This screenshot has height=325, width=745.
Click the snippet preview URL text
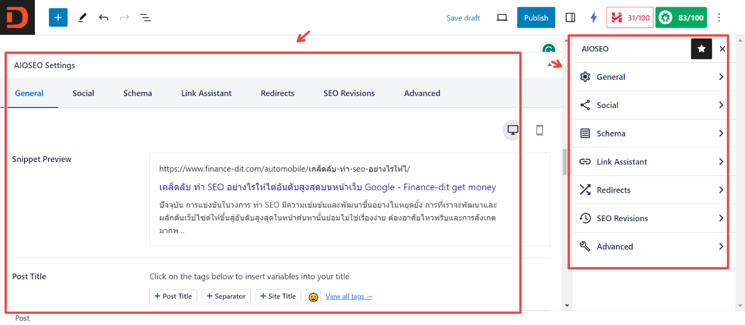tap(285, 169)
